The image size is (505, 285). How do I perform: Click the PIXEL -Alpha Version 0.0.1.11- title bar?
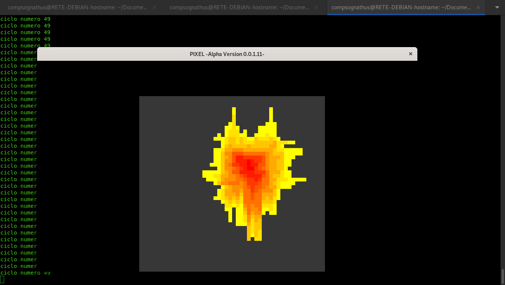(x=227, y=54)
